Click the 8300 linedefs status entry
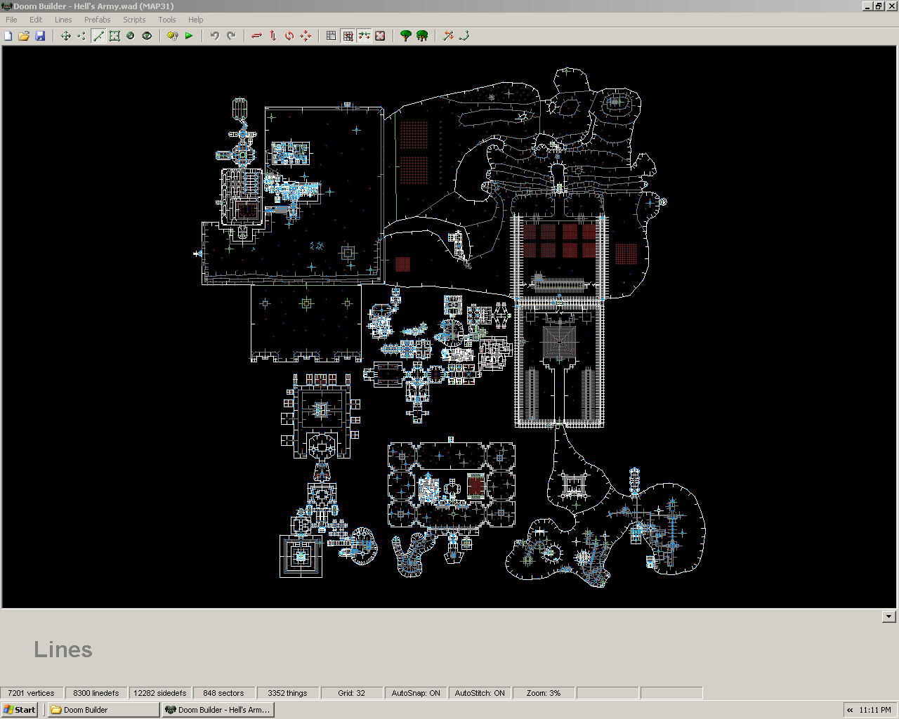Viewport: 899px width, 719px height. click(x=96, y=693)
